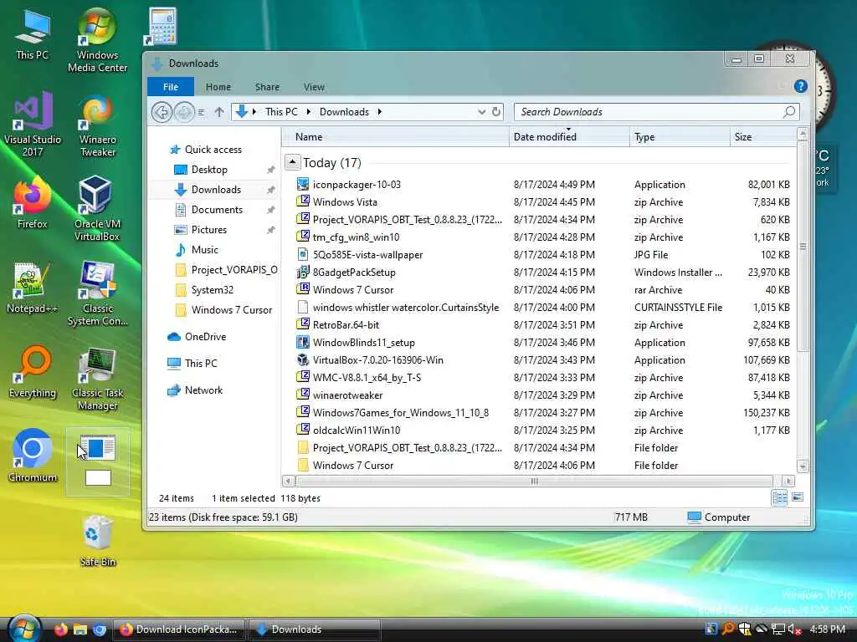Viewport: 857px width, 642px height.
Task: Expand the Downloads breadcrumb arrow
Action: click(x=379, y=112)
